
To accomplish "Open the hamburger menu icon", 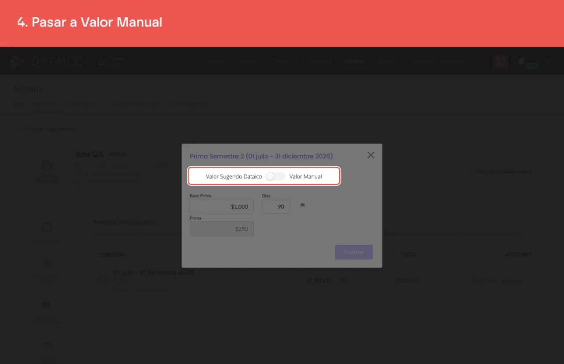I will 547,61.
